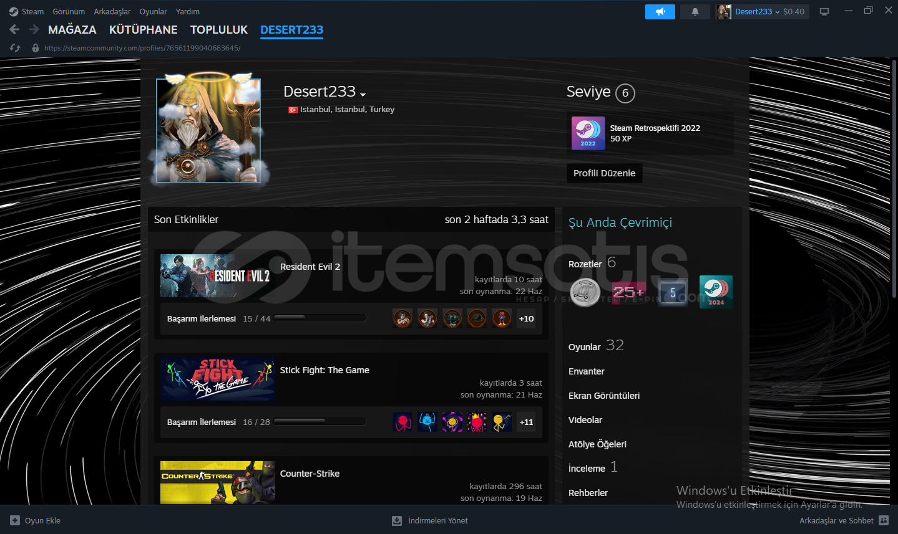Show +10 more Resident Evil 2 achievements

click(526, 318)
